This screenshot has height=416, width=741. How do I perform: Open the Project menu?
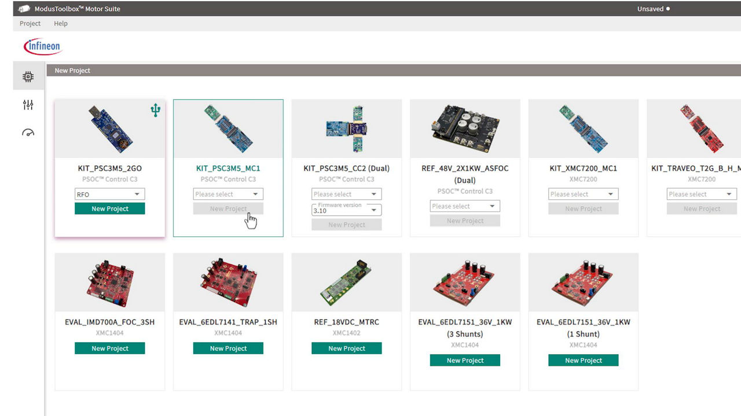30,24
